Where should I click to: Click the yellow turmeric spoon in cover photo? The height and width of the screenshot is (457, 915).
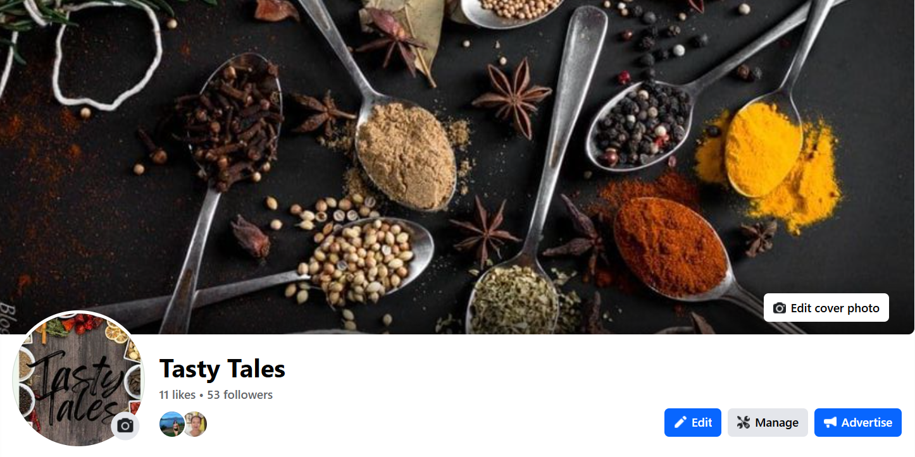tap(764, 145)
